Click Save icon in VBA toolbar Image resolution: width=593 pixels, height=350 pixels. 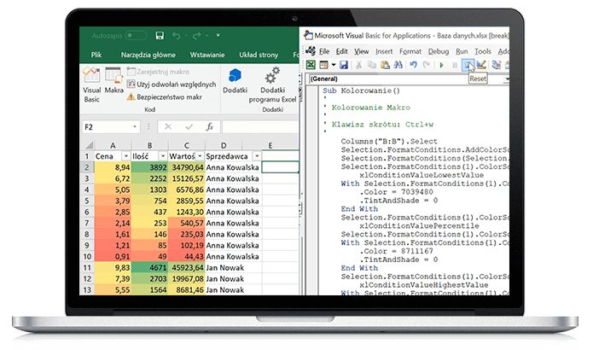click(343, 65)
